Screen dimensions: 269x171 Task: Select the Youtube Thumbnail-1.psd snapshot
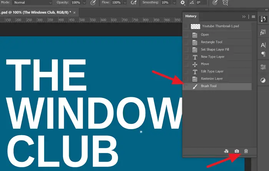coord(217,26)
